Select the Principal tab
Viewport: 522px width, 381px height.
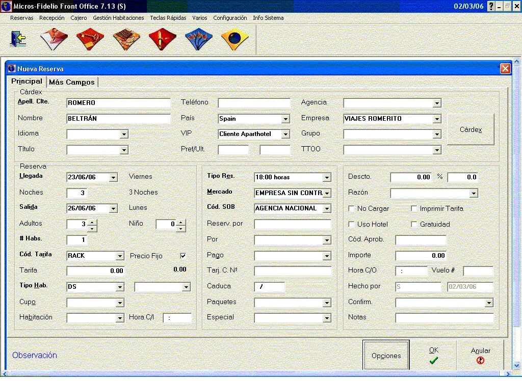27,81
